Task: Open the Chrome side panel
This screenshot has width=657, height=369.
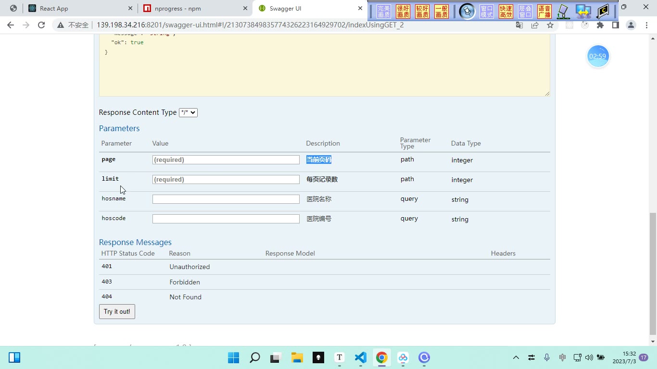Action: (x=616, y=25)
